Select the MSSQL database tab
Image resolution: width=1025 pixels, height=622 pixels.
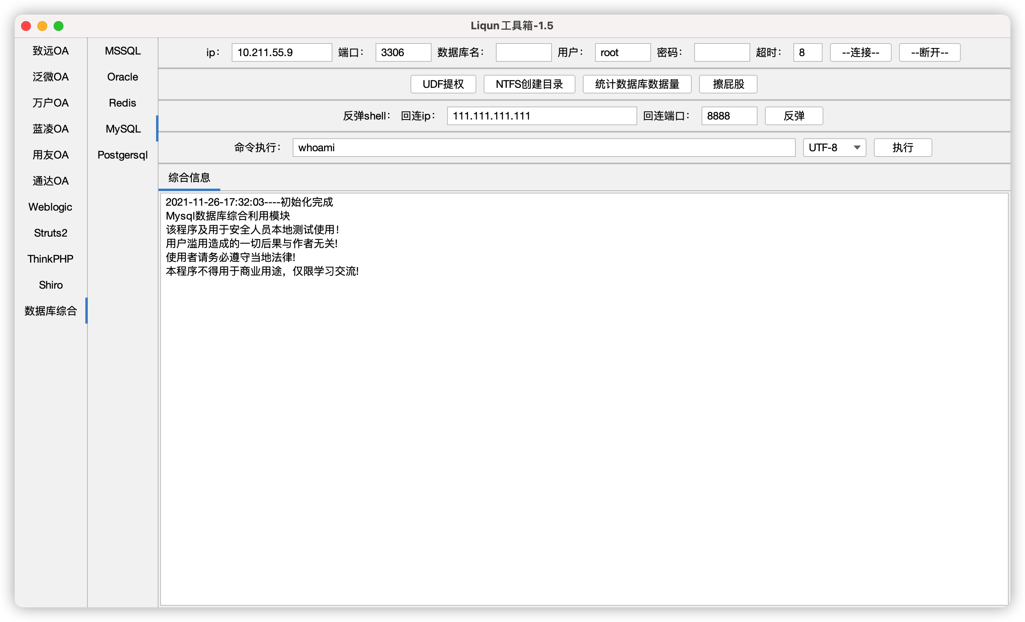tap(123, 51)
